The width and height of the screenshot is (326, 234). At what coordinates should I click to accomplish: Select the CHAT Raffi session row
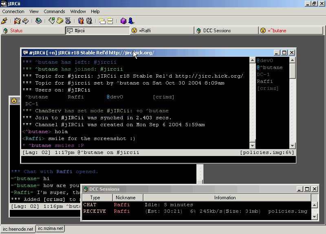pyautogui.click(x=197, y=205)
